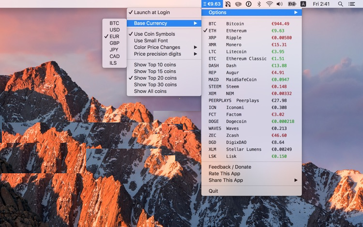Viewport: 363px width, 227px height.
Task: Toggle Launch at Login option
Action: click(x=164, y=13)
